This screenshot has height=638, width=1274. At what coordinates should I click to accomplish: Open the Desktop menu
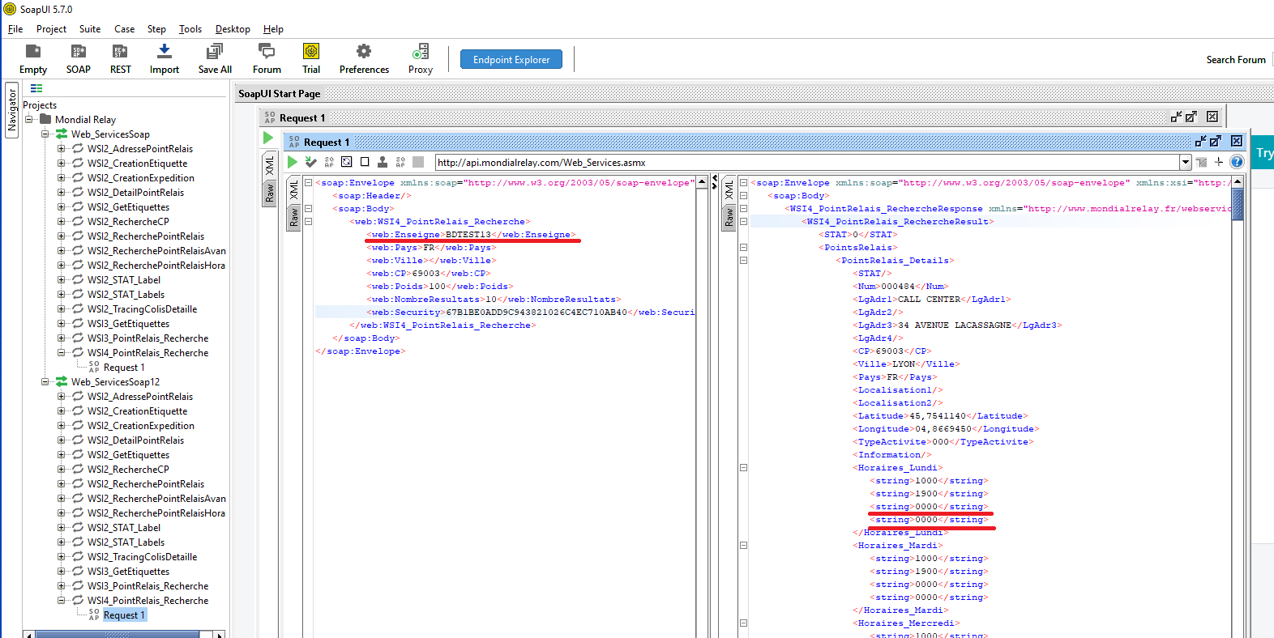click(233, 29)
